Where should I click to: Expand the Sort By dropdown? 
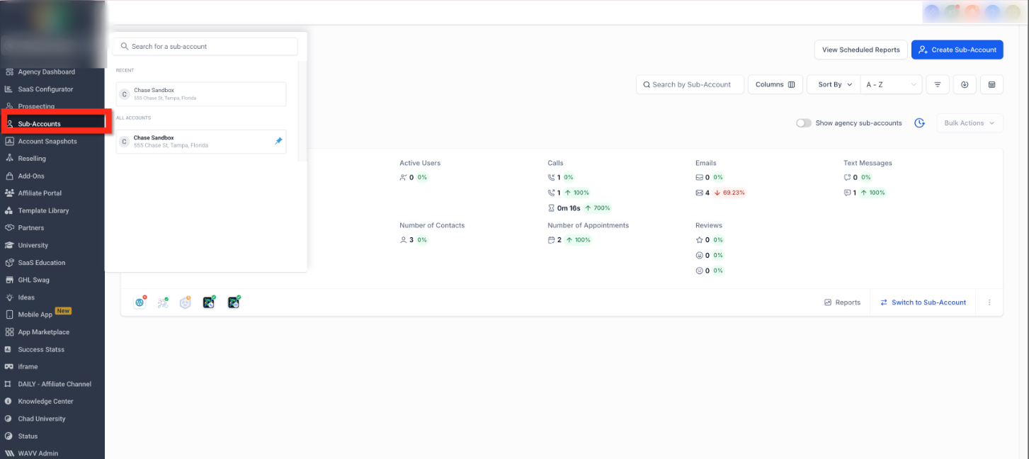(834, 84)
